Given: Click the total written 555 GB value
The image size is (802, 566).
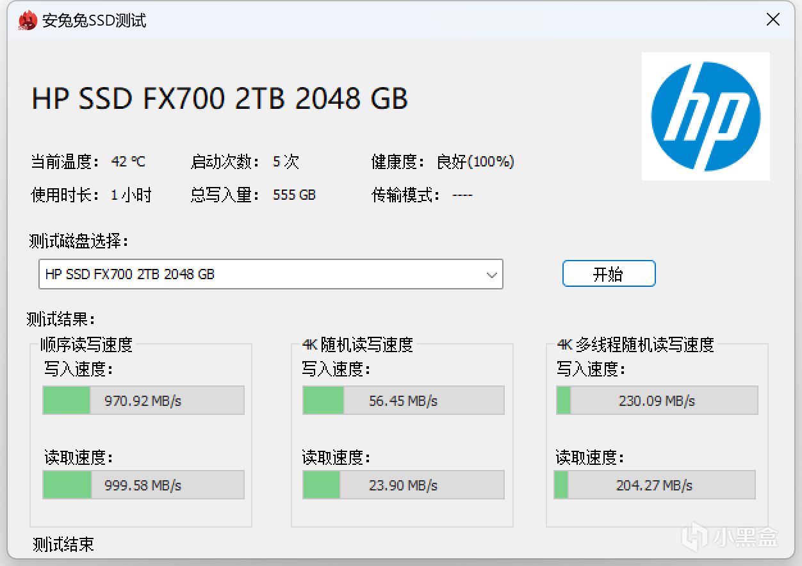Looking at the screenshot, I should [294, 195].
